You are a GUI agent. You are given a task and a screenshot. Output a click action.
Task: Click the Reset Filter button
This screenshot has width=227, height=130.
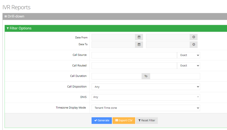(147, 121)
